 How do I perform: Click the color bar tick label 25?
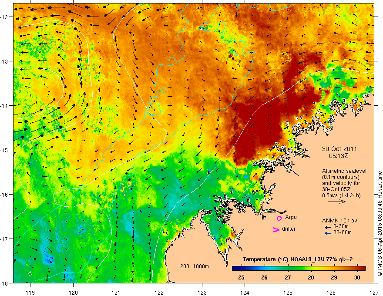tap(241, 277)
